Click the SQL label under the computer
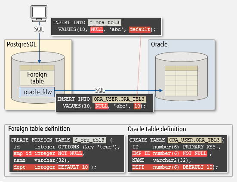 click(x=39, y=29)
